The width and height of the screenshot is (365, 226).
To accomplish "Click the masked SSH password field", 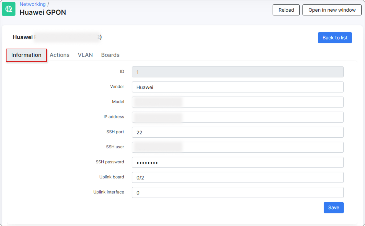I will 237,162.
